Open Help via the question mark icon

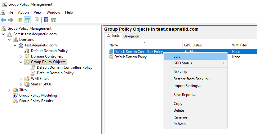pos(46,20)
